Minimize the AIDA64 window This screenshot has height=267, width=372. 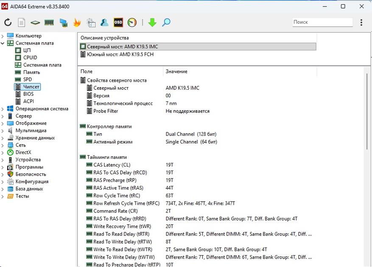pyautogui.click(x=325, y=6)
